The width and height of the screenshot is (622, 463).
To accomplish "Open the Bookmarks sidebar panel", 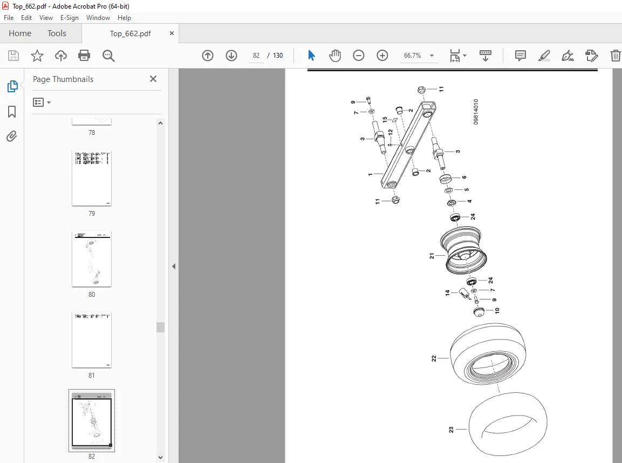I will coord(12,112).
